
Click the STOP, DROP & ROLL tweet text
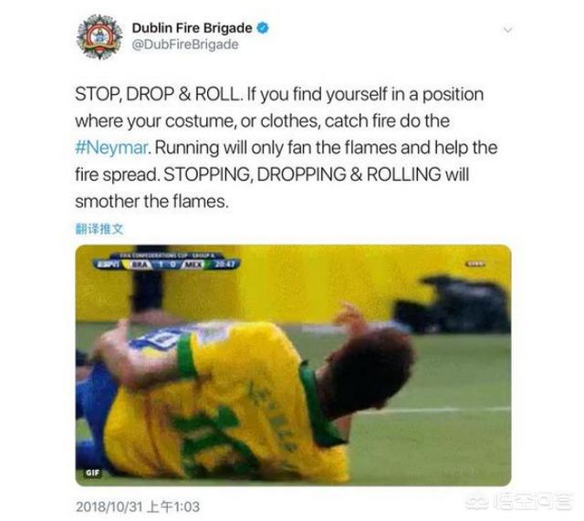[x=286, y=148]
